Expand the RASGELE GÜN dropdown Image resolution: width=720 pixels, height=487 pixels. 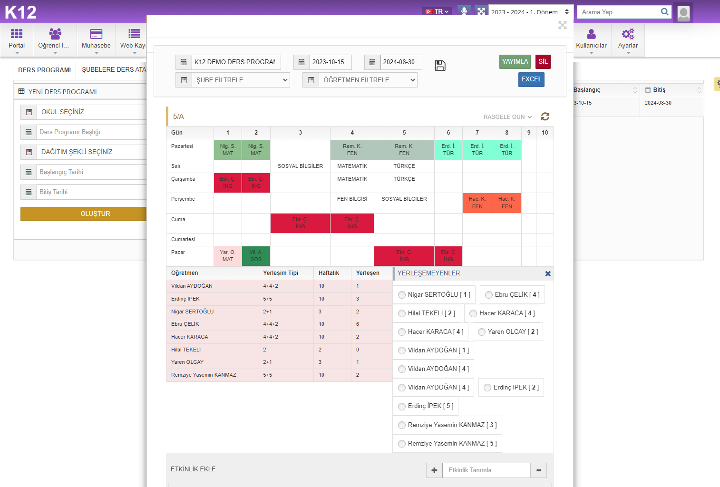point(507,117)
